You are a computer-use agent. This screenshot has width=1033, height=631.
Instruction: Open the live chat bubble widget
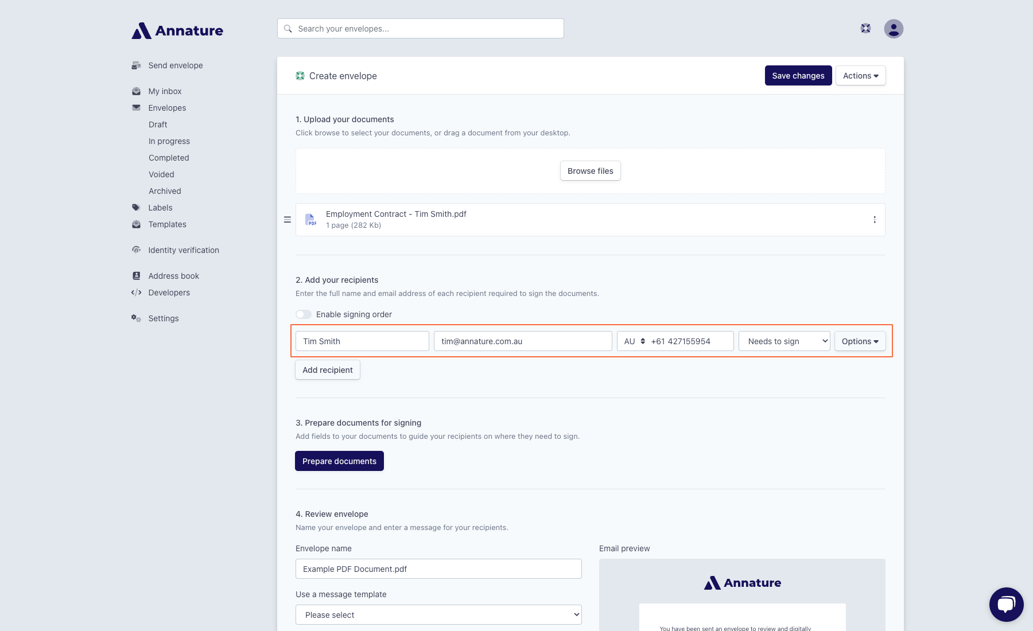[x=1007, y=605]
